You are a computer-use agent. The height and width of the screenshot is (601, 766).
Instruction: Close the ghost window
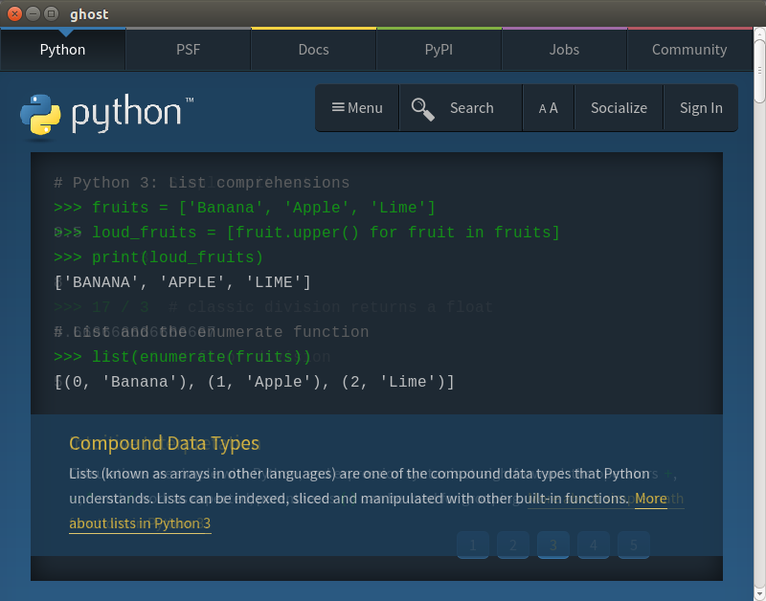pos(14,14)
